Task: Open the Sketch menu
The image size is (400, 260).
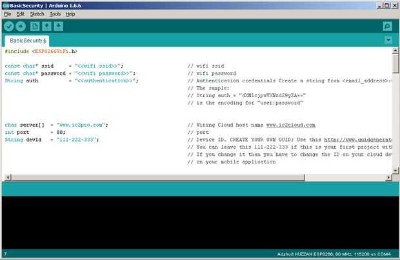Action: click(x=37, y=14)
